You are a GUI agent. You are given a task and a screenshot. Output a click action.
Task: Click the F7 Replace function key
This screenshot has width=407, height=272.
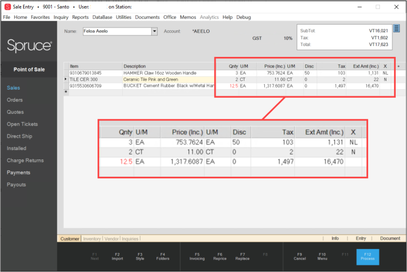click(242, 257)
